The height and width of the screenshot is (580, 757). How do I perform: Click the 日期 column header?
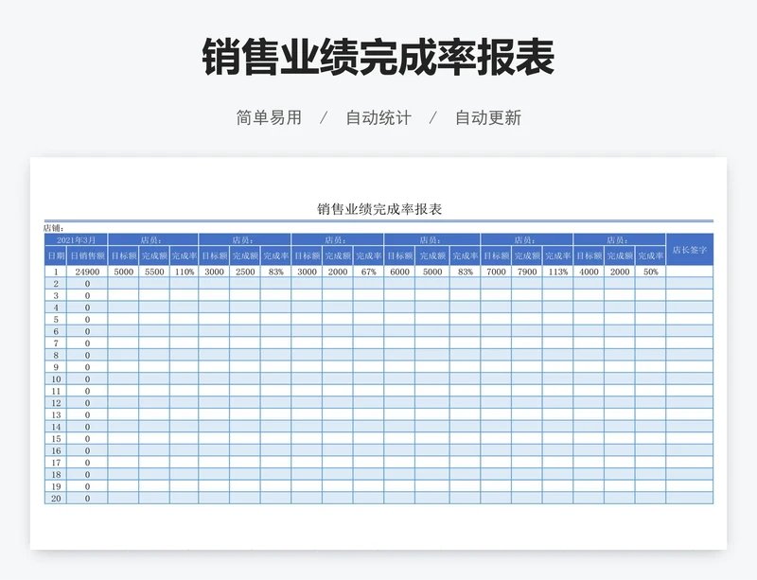(x=56, y=255)
